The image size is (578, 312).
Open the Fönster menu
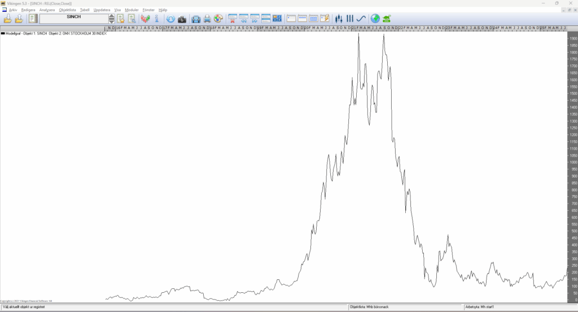pos(148,10)
